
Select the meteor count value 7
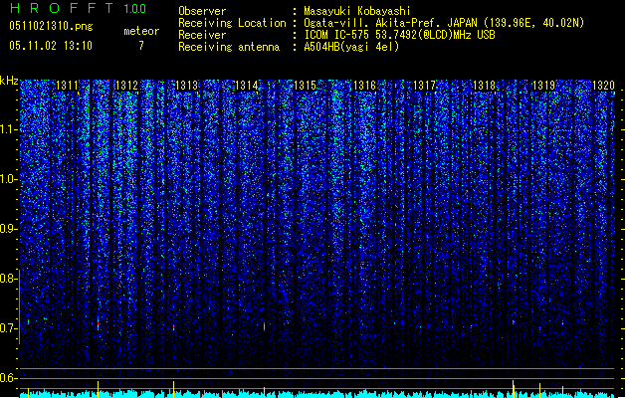141,46
